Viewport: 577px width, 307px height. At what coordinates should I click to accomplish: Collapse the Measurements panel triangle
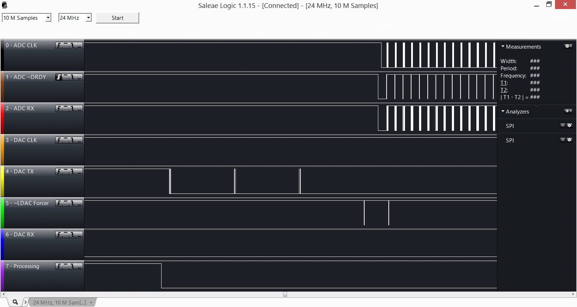[503, 46]
